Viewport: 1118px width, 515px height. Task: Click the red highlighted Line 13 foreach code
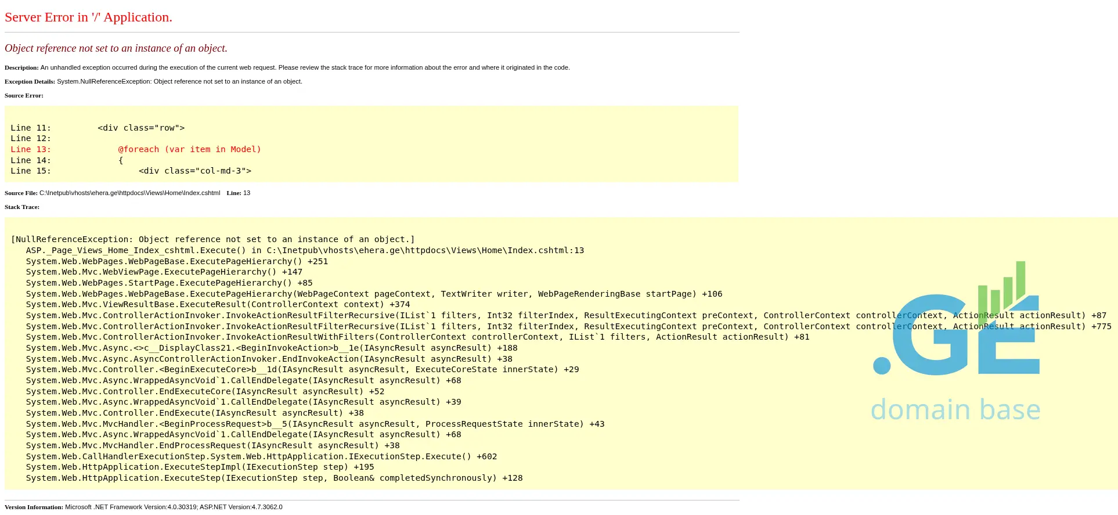click(189, 149)
